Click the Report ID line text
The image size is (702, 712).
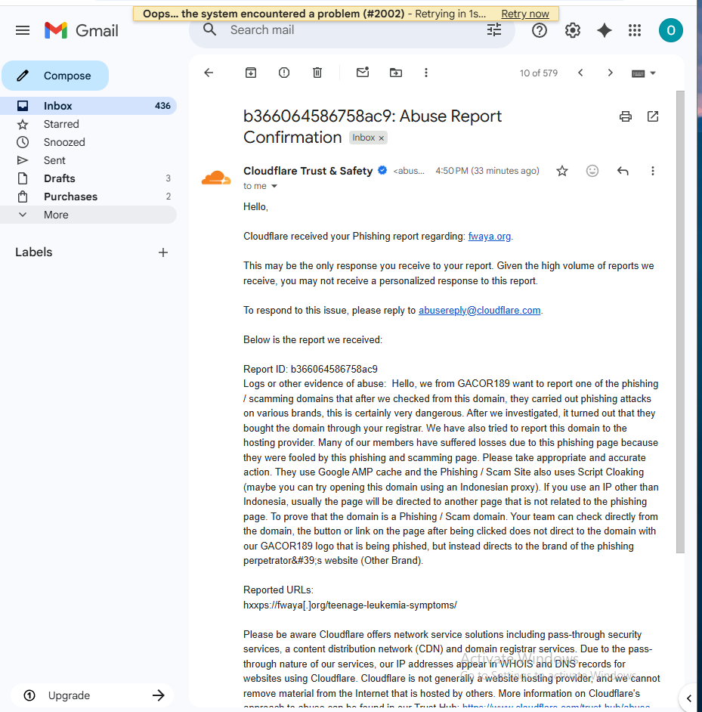pyautogui.click(x=311, y=369)
